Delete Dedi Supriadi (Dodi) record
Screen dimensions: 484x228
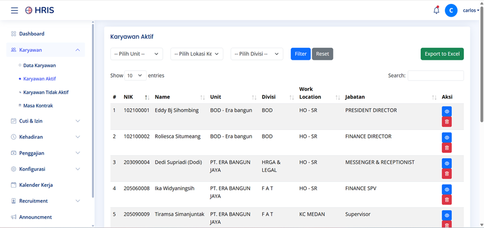coord(447,174)
